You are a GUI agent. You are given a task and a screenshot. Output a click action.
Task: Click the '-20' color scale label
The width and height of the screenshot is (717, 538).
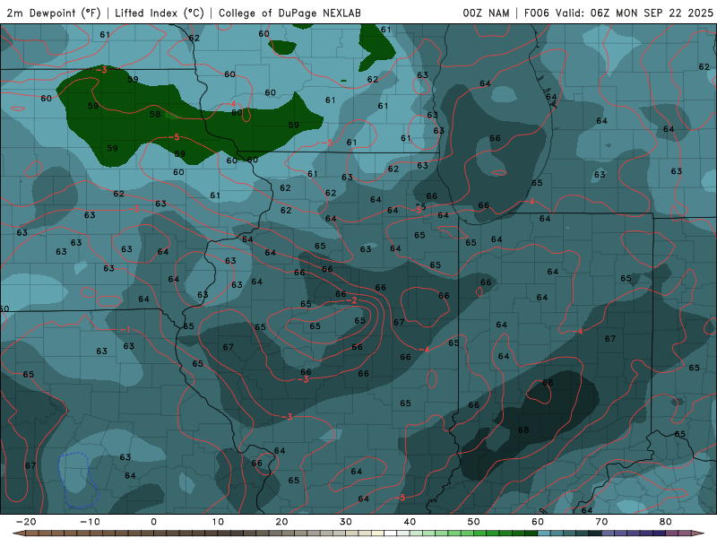[x=26, y=522]
